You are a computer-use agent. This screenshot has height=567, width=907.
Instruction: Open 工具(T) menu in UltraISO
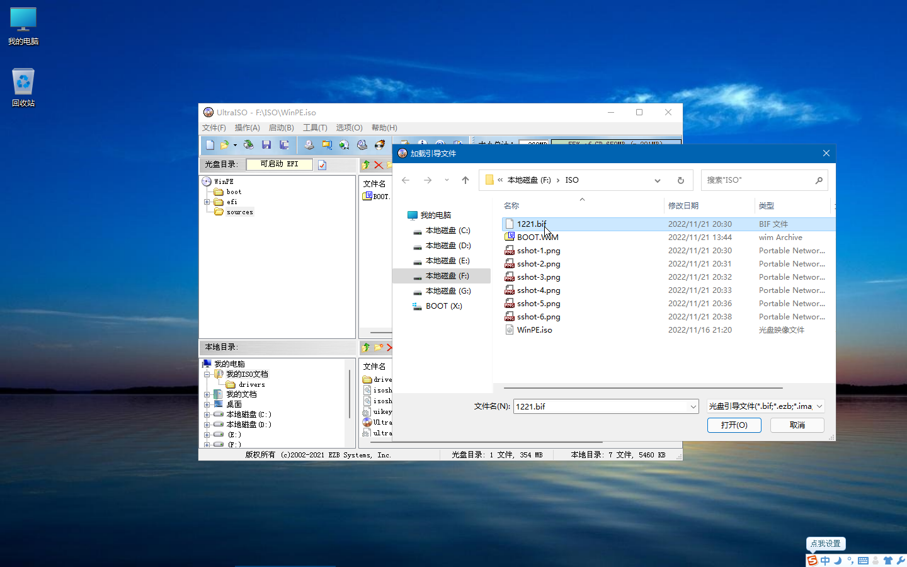coord(315,128)
